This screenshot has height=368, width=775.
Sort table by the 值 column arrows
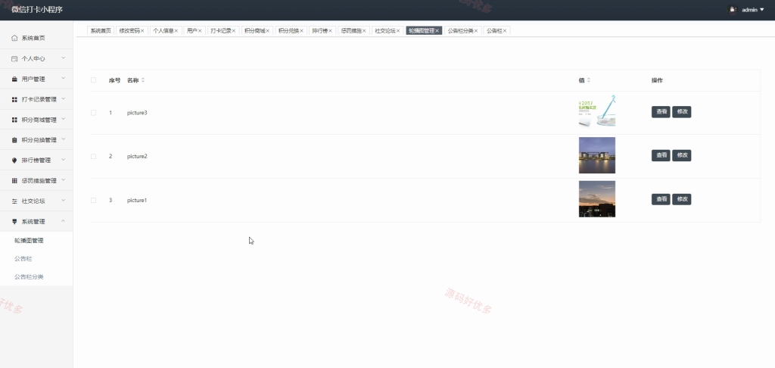point(588,80)
